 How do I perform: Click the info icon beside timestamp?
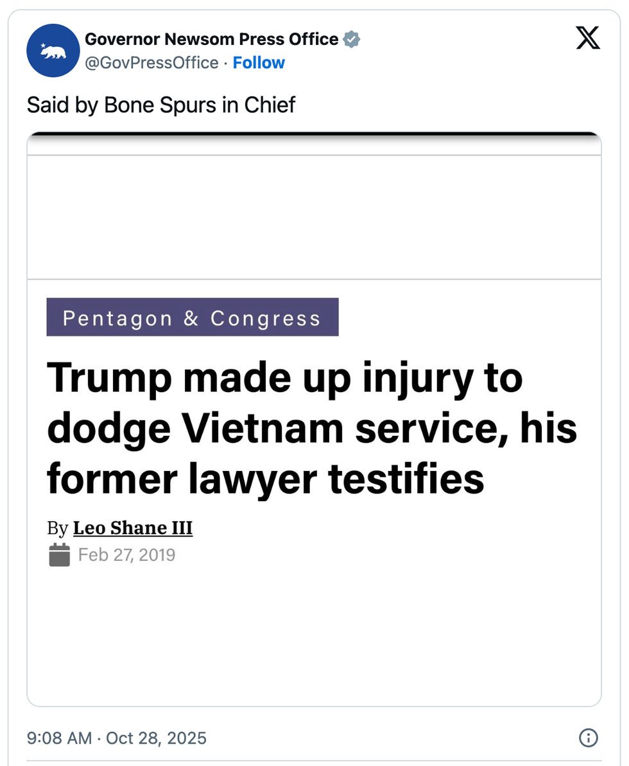[x=588, y=738]
